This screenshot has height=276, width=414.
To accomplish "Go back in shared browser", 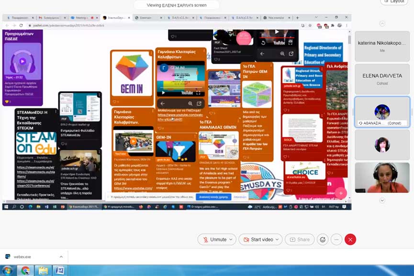I will coord(7,25).
